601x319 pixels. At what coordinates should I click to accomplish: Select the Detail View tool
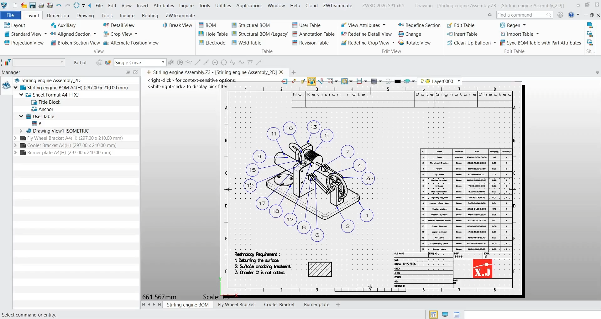(x=119, y=25)
